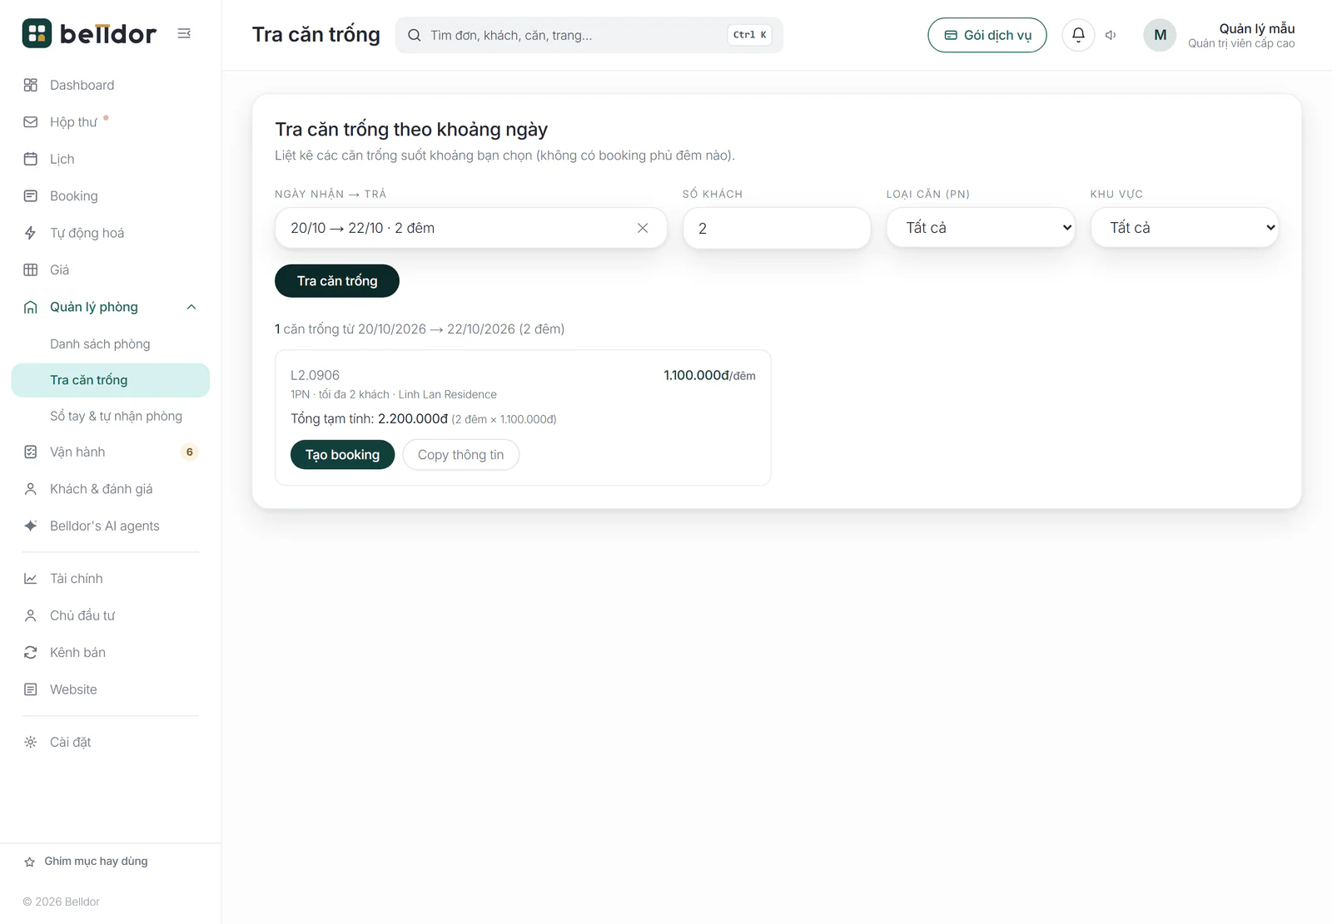This screenshot has height=924, width=1332.
Task: Click the search magnifier icon
Action: tap(414, 35)
